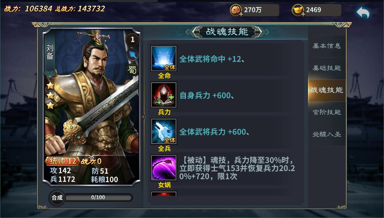Image resolution: width=384 pixels, height=218 pixels.
Task: Expand the chevron above 战力 on card
Action: (91, 157)
